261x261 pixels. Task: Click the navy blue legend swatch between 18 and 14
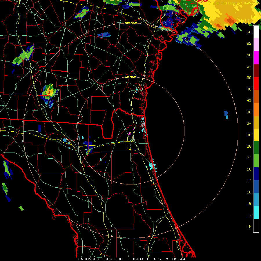tap(256, 174)
